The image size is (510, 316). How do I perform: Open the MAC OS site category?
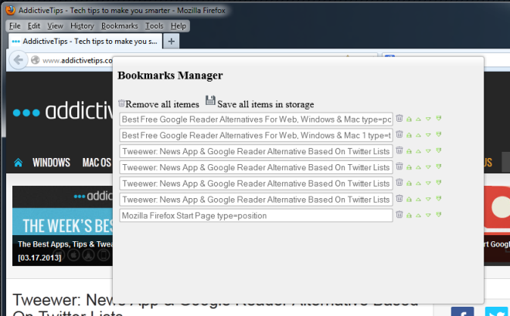click(97, 162)
